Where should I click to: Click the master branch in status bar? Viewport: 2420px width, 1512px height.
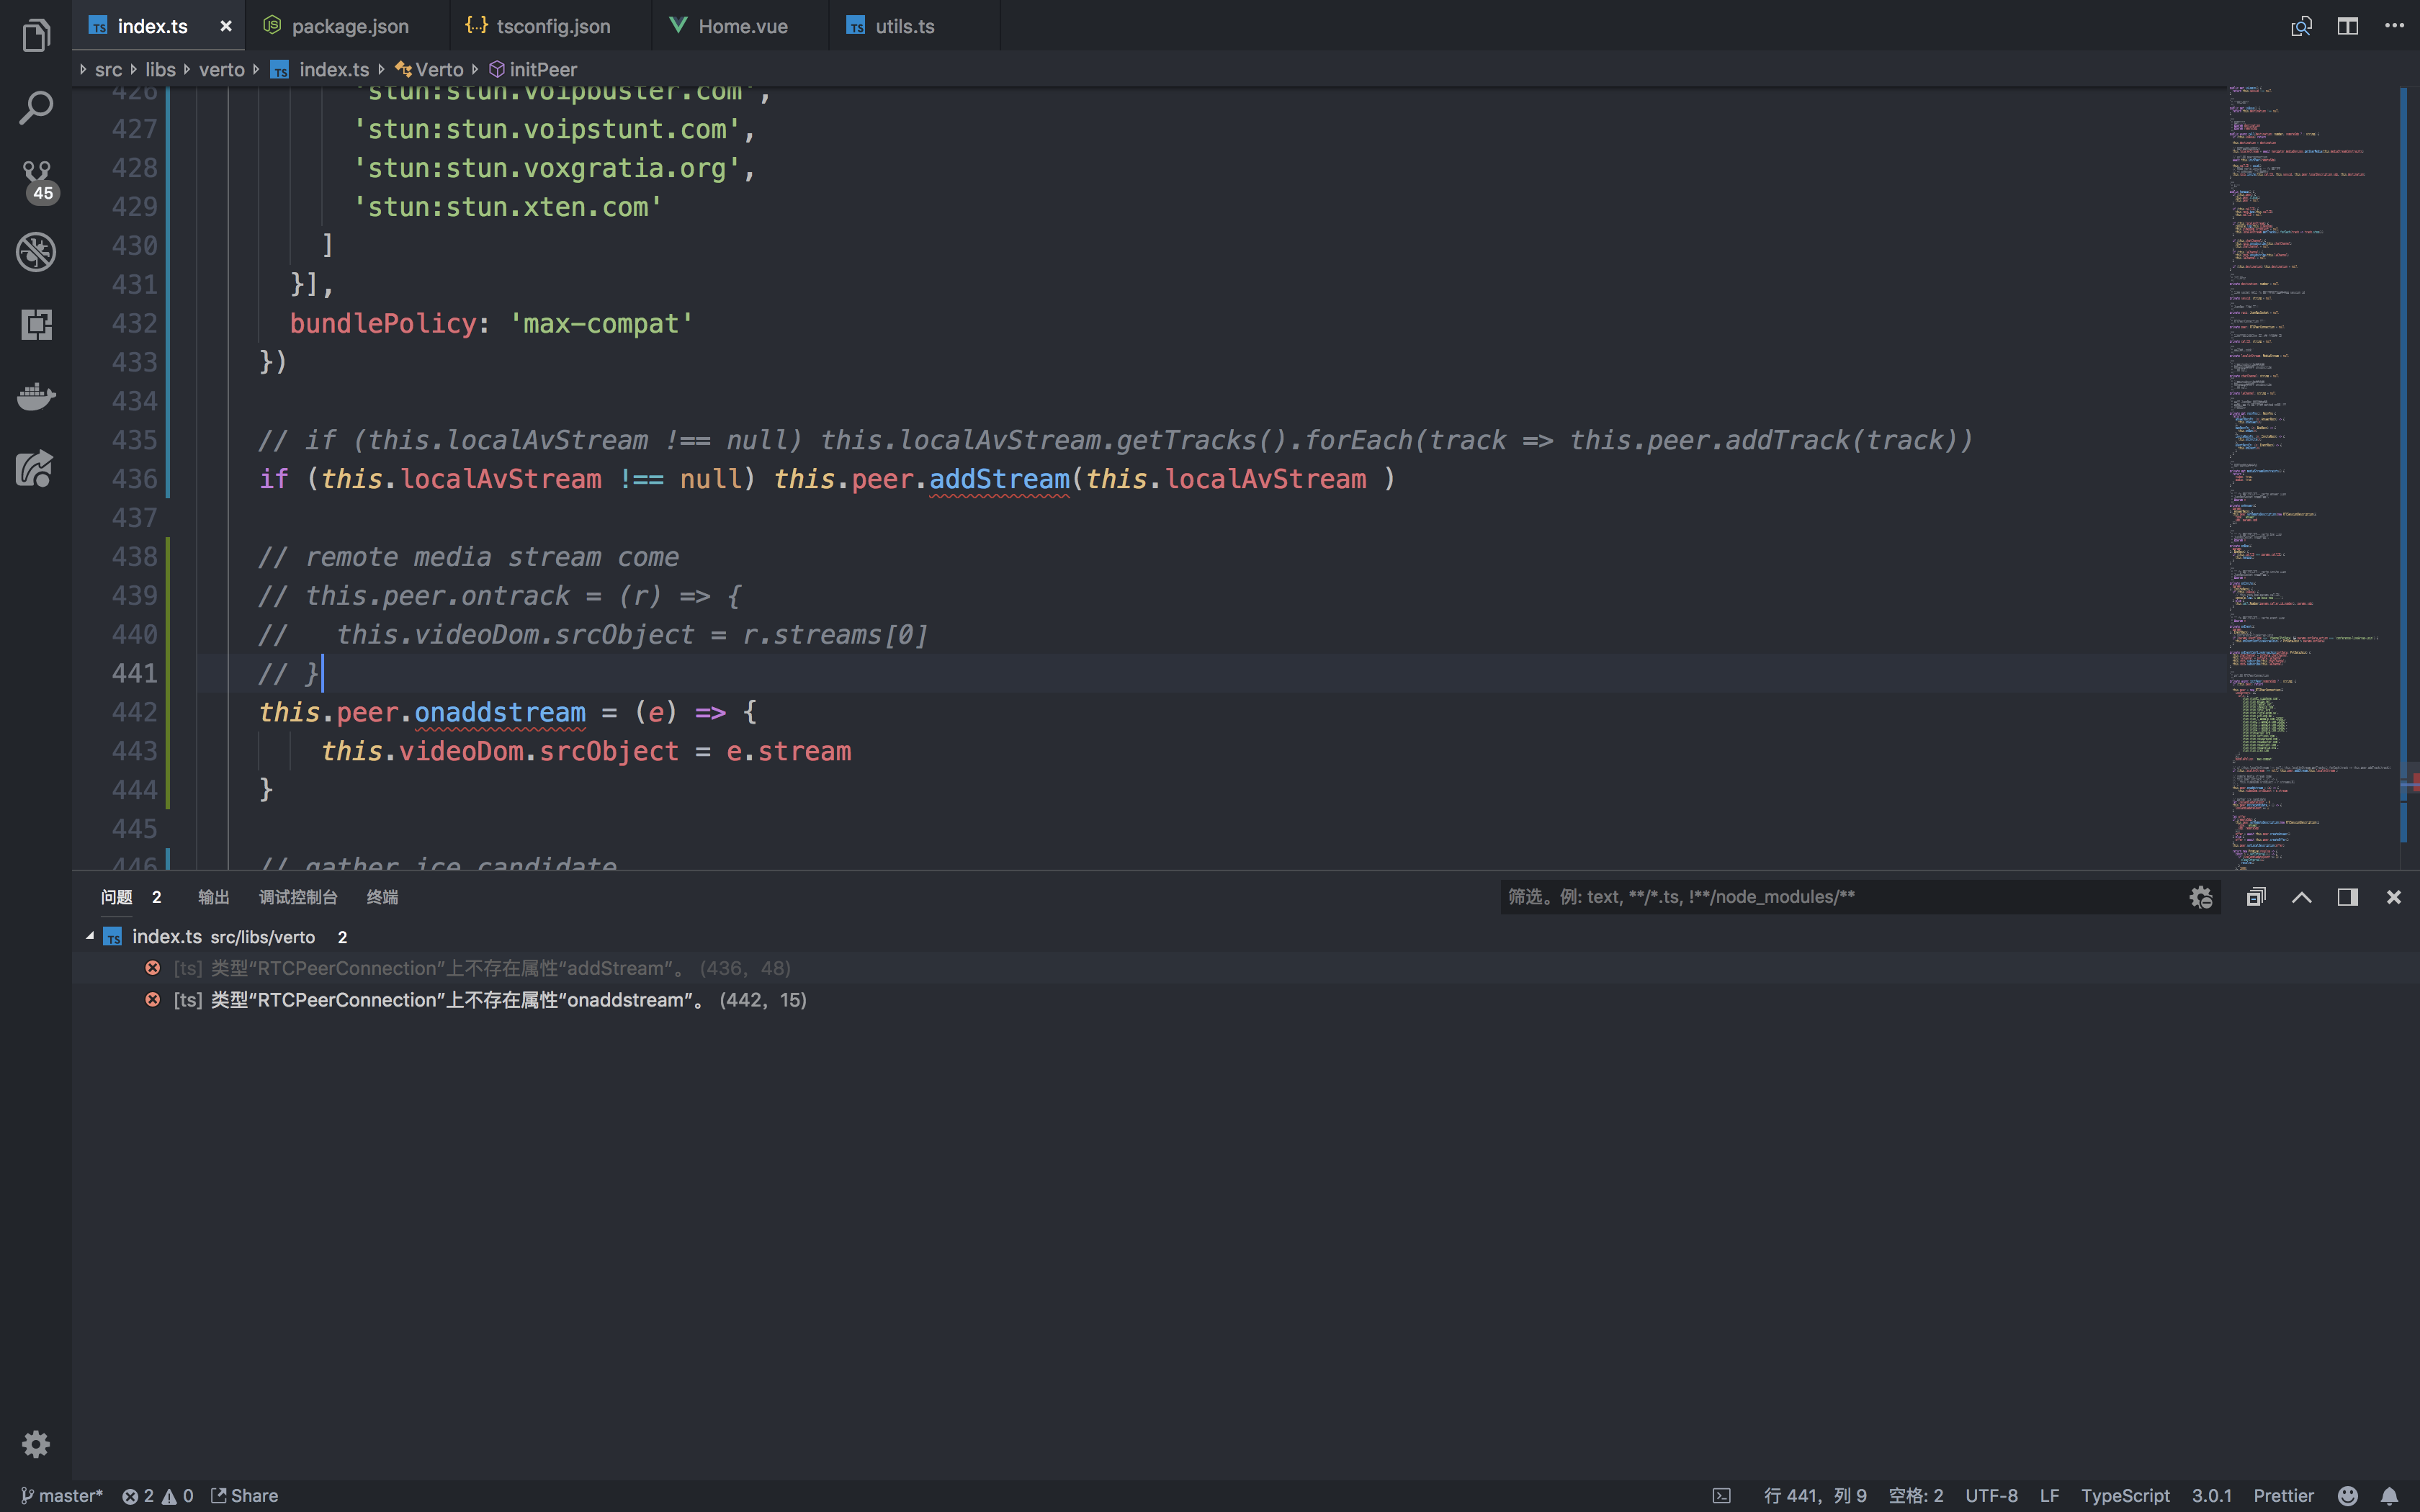click(62, 1495)
